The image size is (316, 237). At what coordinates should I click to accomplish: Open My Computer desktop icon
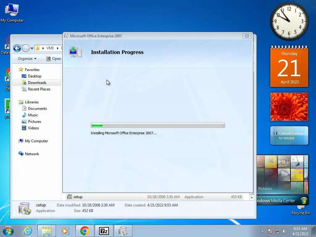click(12, 13)
